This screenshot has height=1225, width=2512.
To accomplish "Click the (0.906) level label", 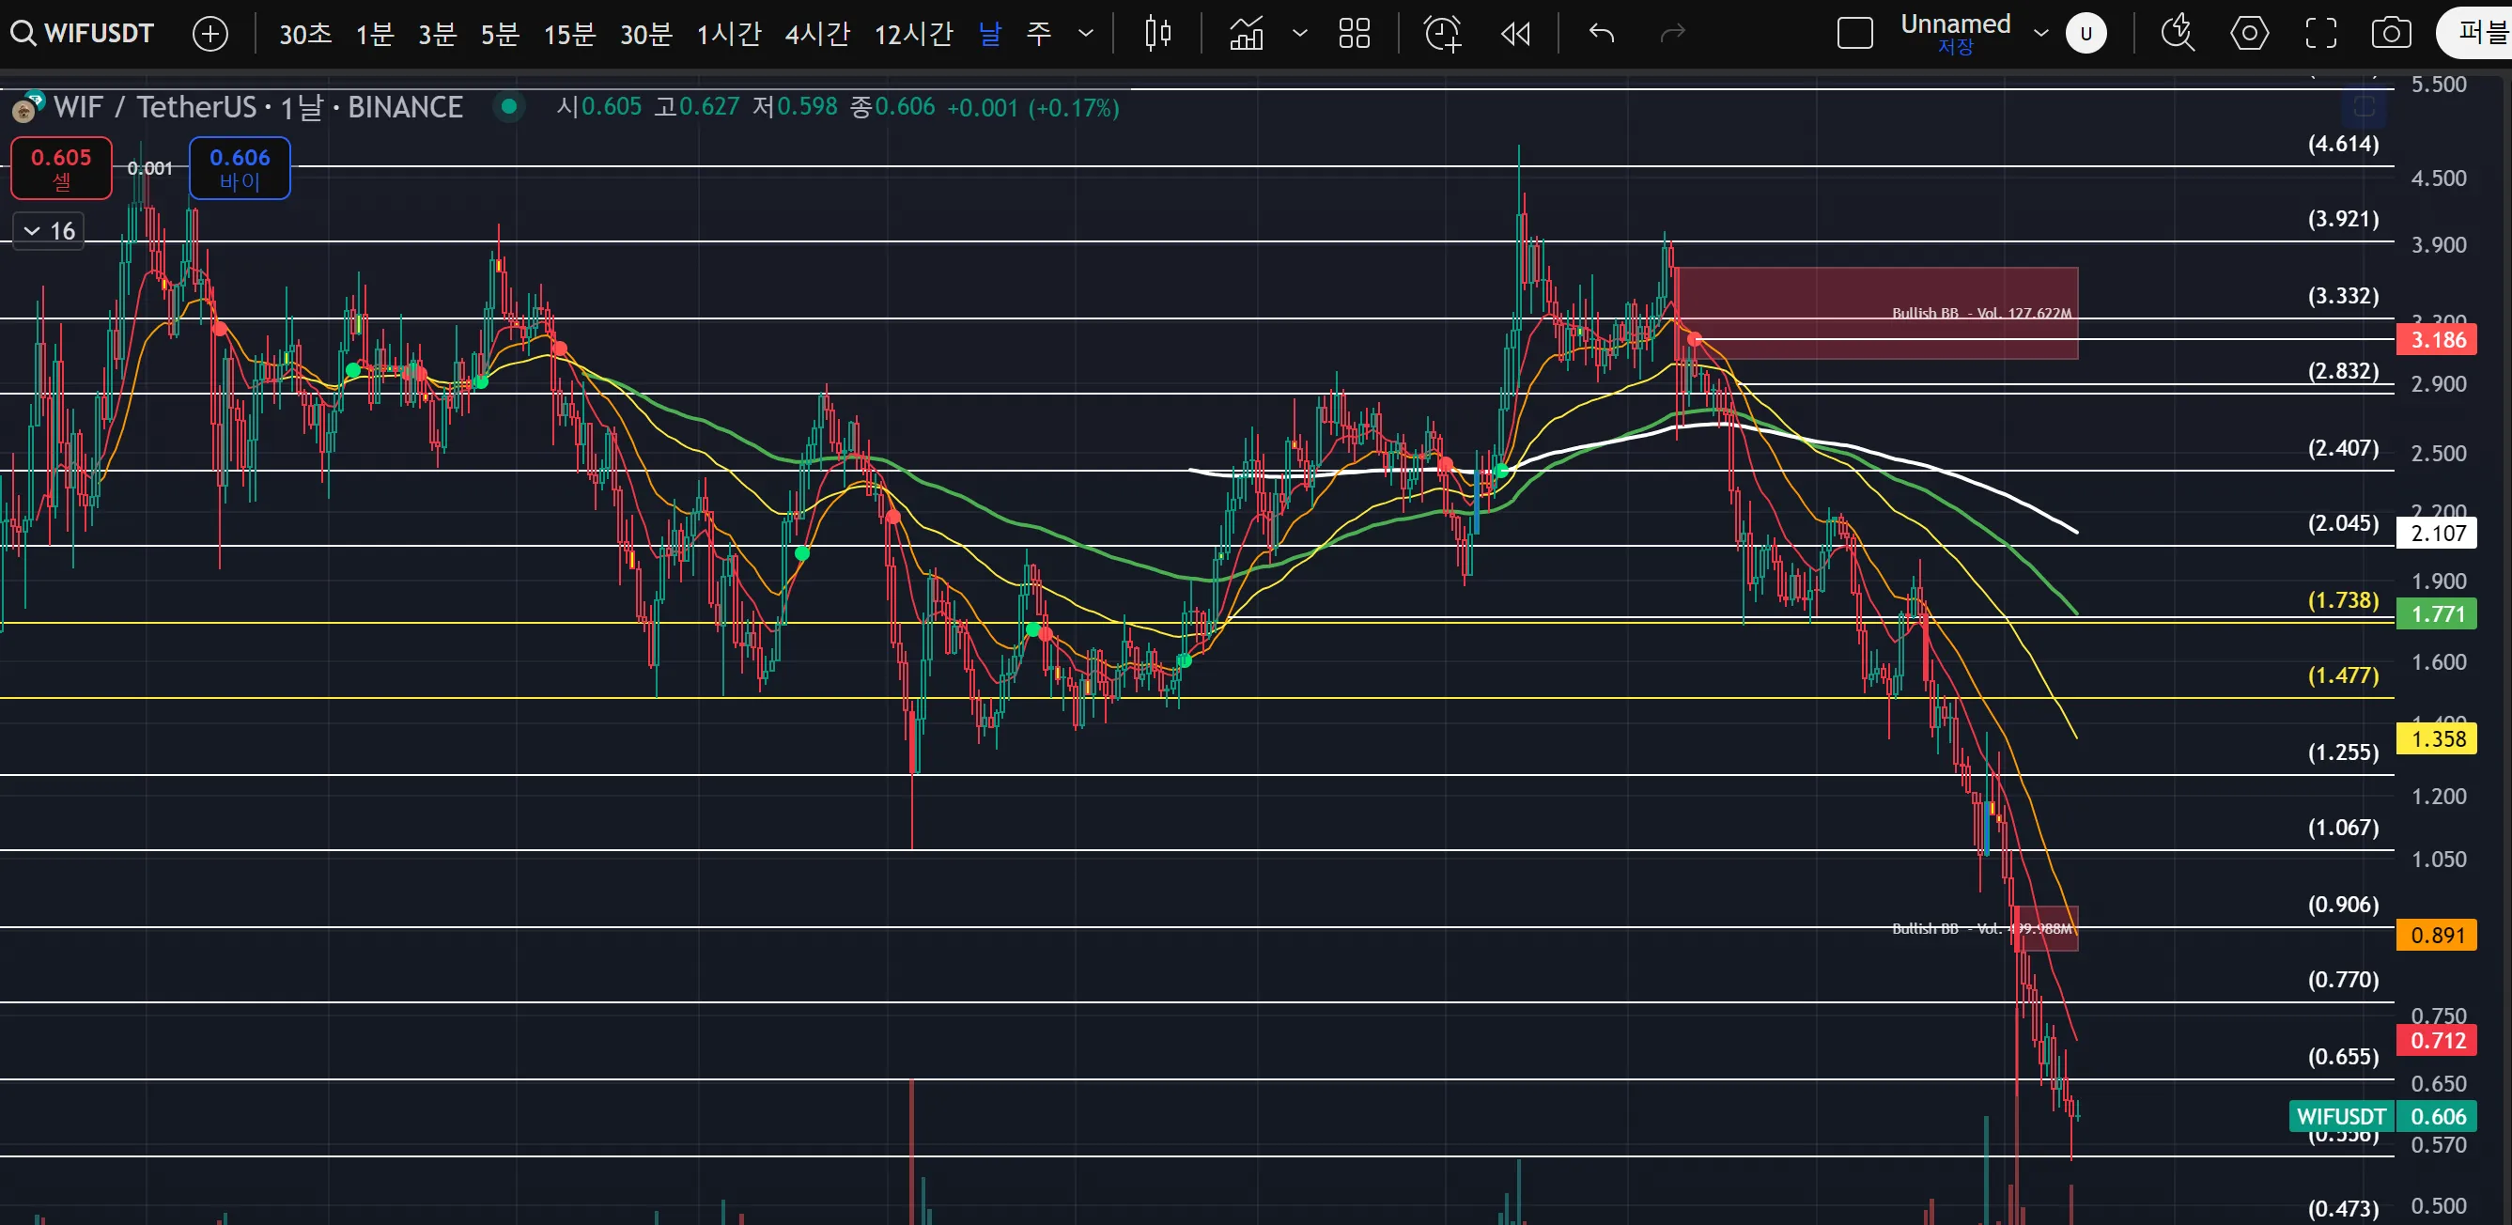I will [x=2342, y=904].
